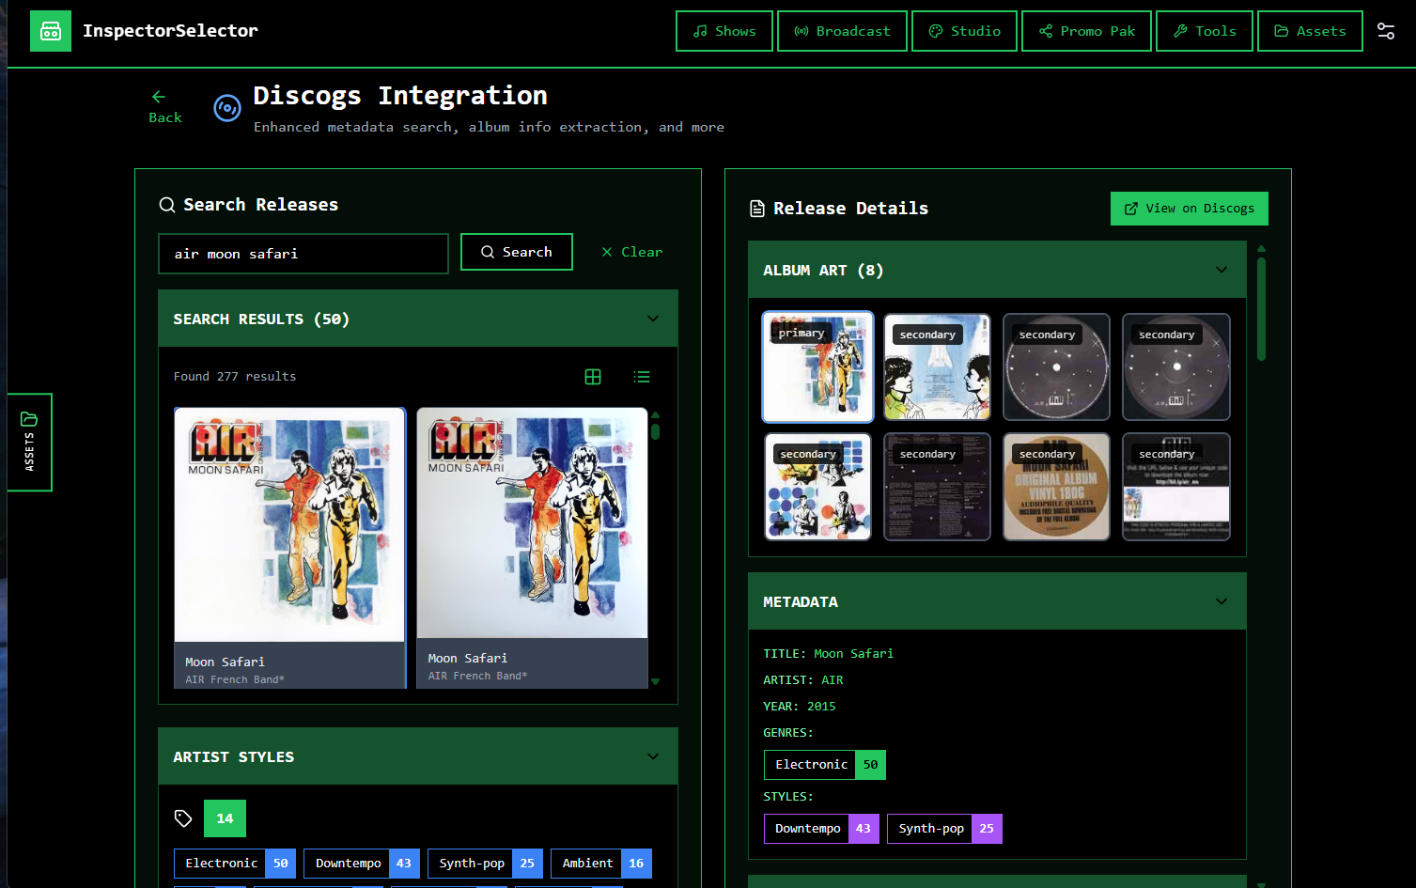Click View on Discogs button
The width and height of the screenshot is (1416, 888).
pyautogui.click(x=1189, y=209)
